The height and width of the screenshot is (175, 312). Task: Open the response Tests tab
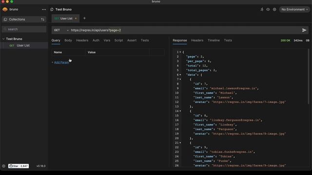point(228,40)
